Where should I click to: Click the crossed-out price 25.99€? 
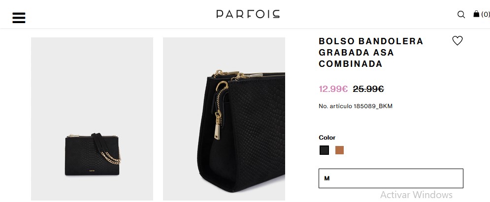(x=368, y=89)
